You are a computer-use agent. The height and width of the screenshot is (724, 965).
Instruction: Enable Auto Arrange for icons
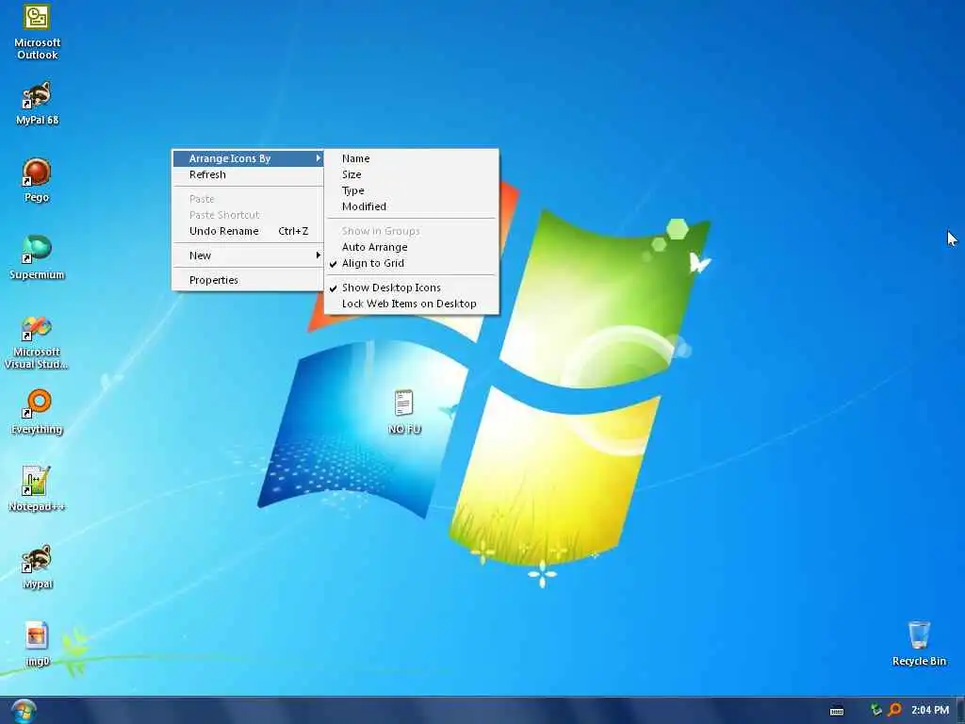(x=412, y=247)
